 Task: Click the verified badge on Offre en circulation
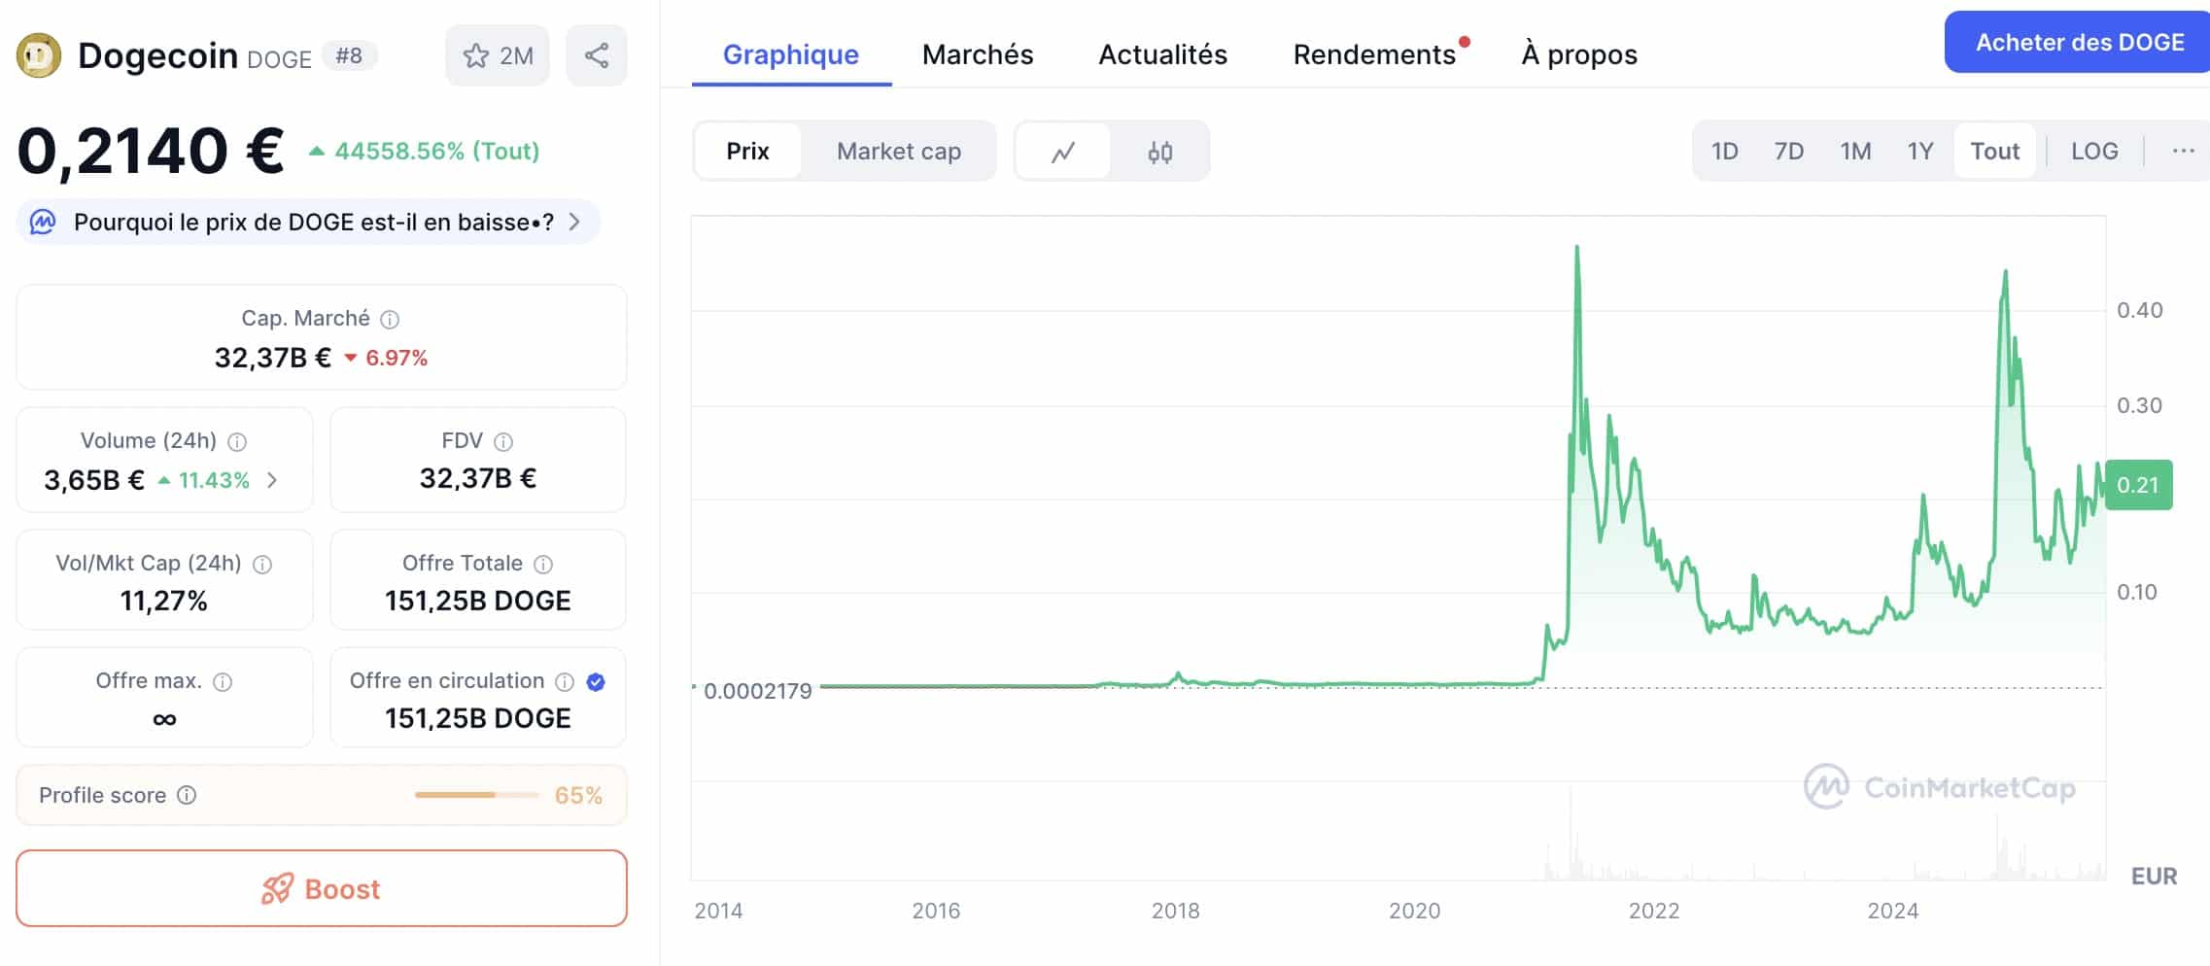[595, 682]
